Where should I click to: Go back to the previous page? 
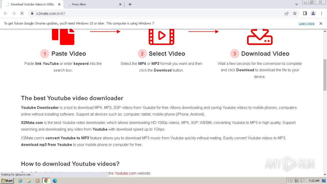[6, 13]
